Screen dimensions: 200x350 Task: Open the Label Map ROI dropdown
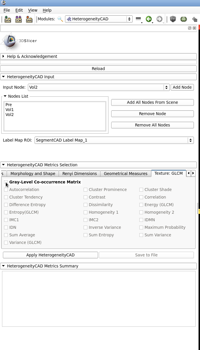click(114, 140)
